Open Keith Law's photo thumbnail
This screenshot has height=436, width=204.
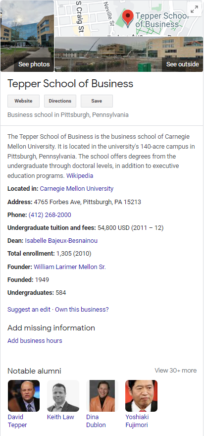(x=63, y=396)
